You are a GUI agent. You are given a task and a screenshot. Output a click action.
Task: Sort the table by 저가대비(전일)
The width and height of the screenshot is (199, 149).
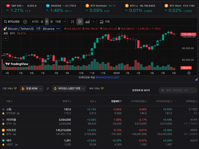[x=164, y=101]
